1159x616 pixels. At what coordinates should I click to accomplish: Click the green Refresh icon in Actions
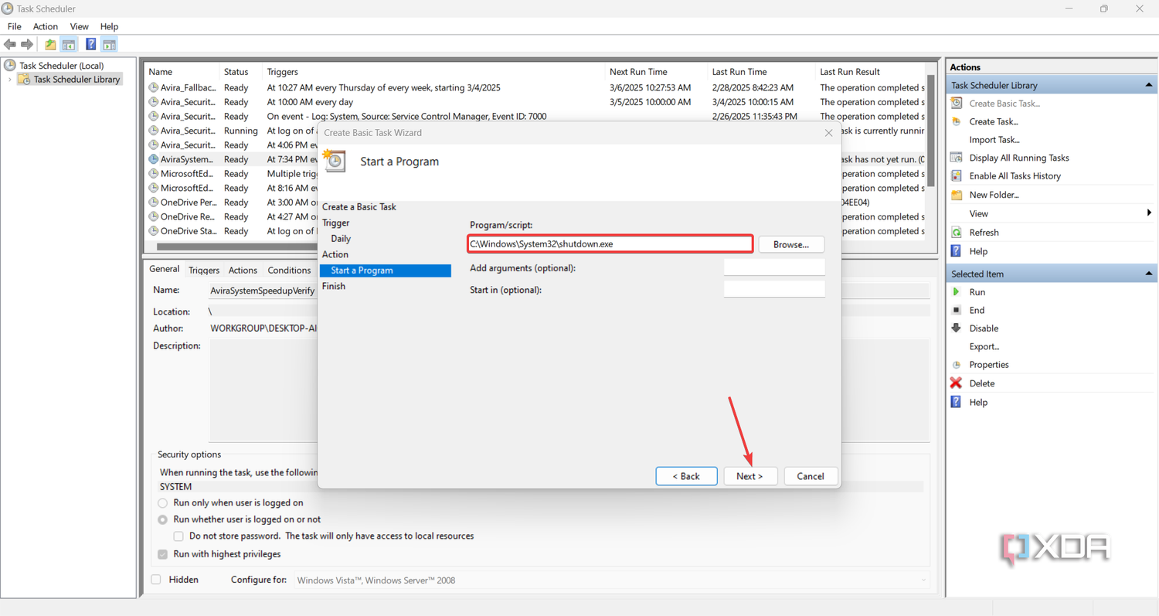click(957, 233)
